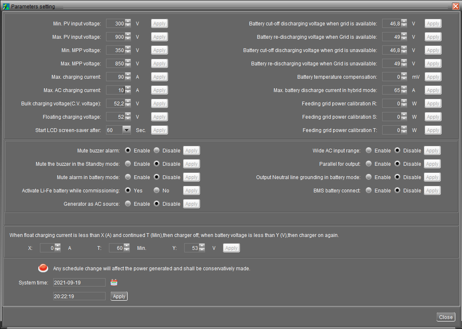Image resolution: width=462 pixels, height=329 pixels.
Task: Increase Min. PV input voltage with up arrow
Action: [x=128, y=22]
